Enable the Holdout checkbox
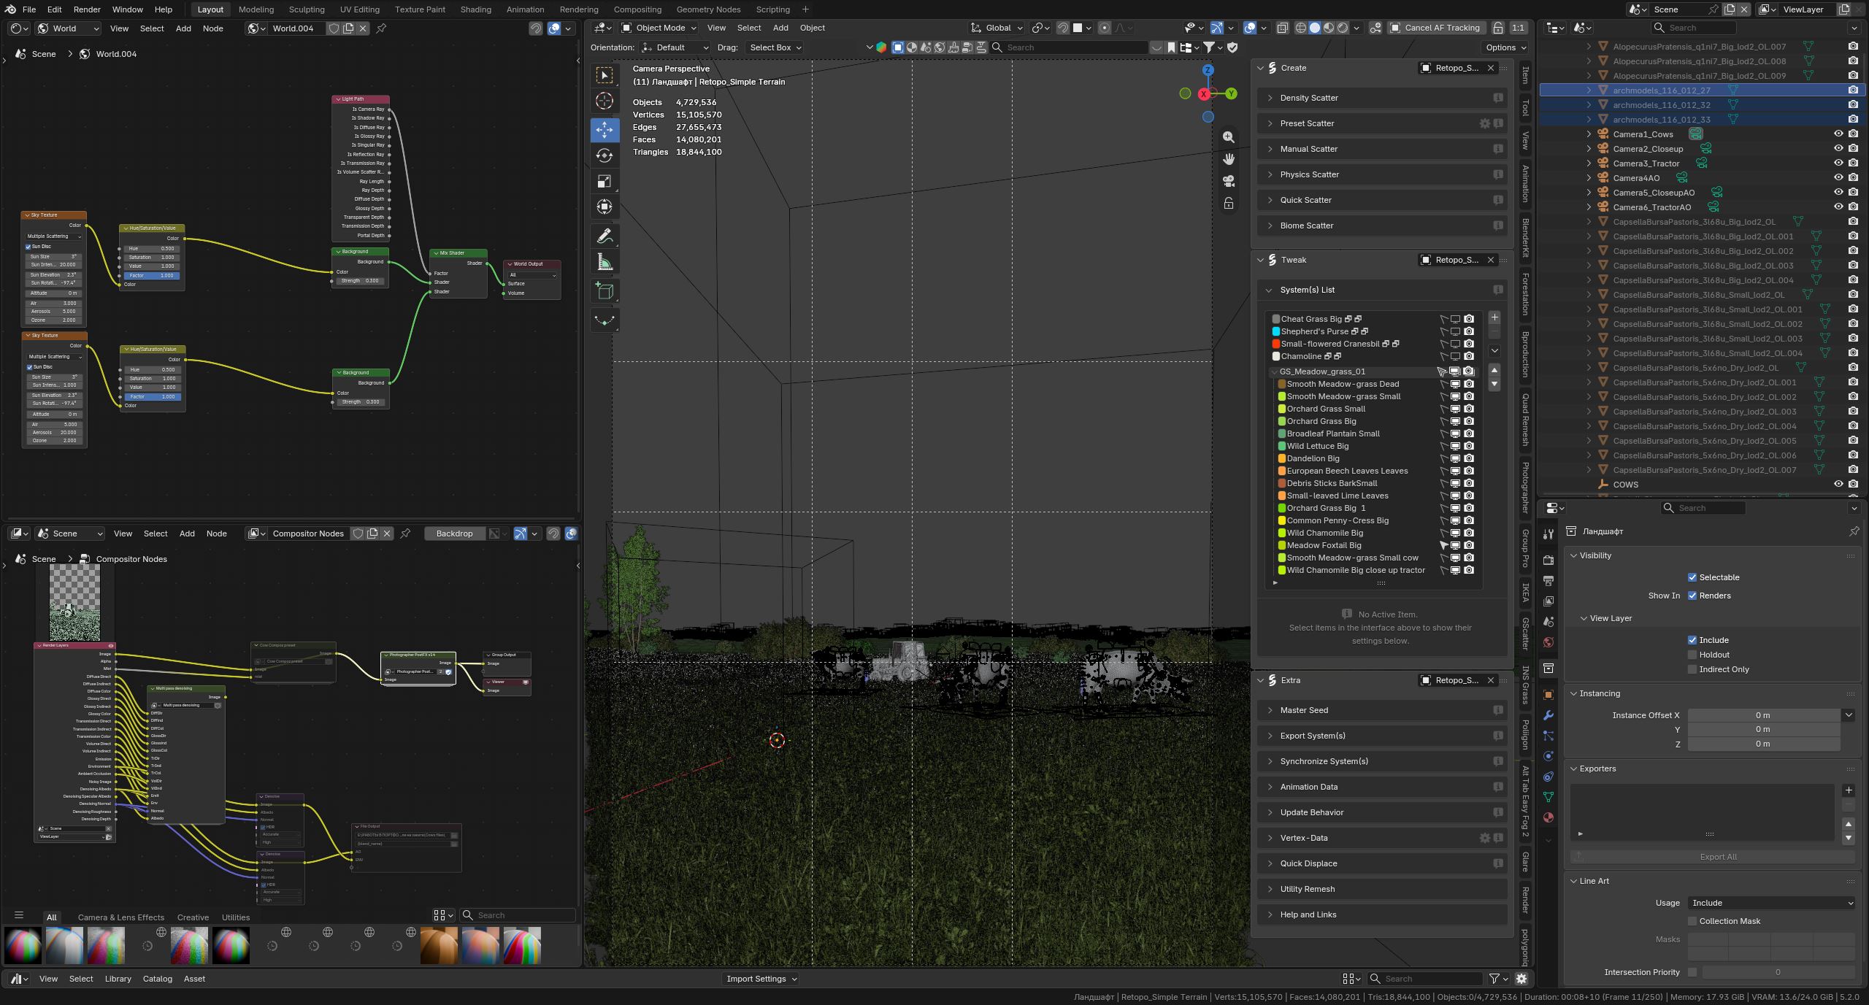Image resolution: width=1869 pixels, height=1005 pixels. click(x=1692, y=655)
